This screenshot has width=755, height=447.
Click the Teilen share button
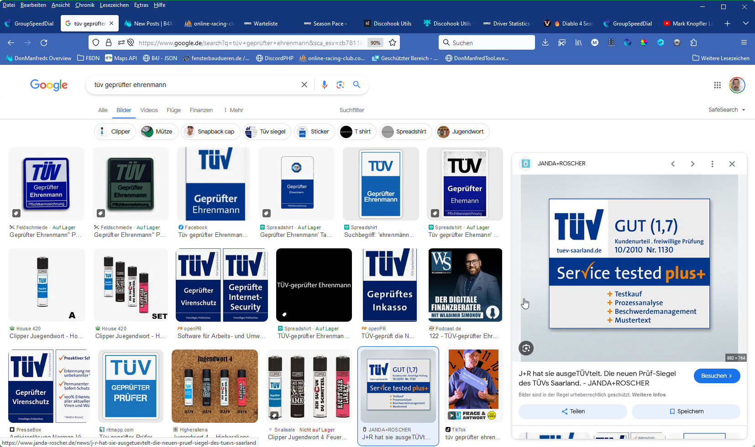[x=573, y=411]
